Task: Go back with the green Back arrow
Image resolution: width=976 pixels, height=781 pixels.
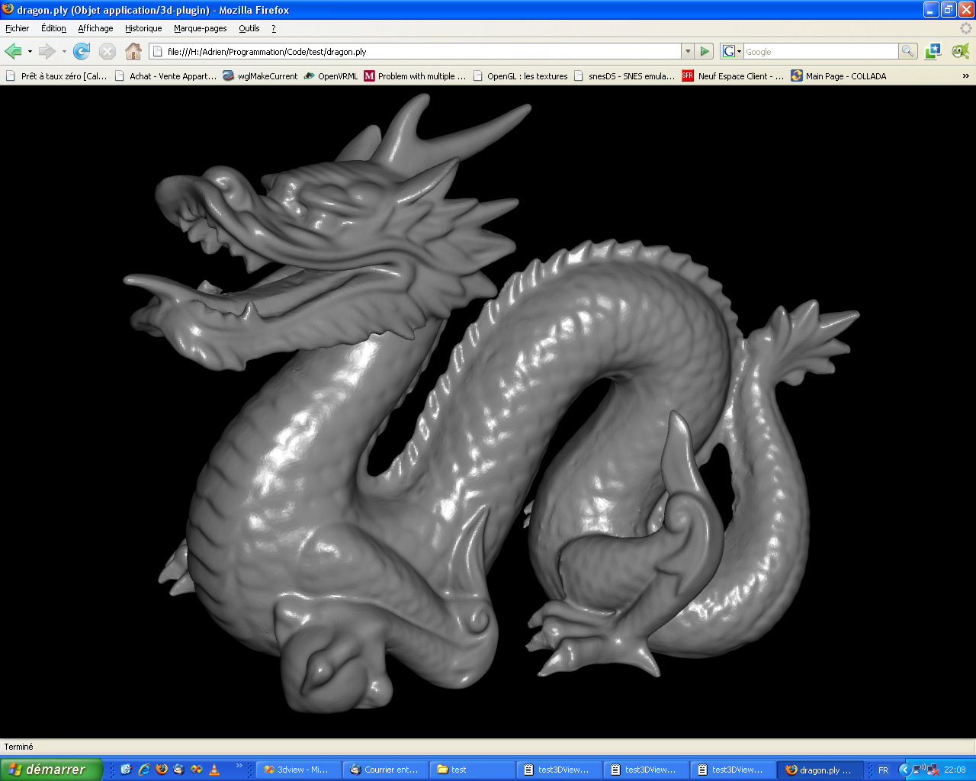Action: coord(13,51)
